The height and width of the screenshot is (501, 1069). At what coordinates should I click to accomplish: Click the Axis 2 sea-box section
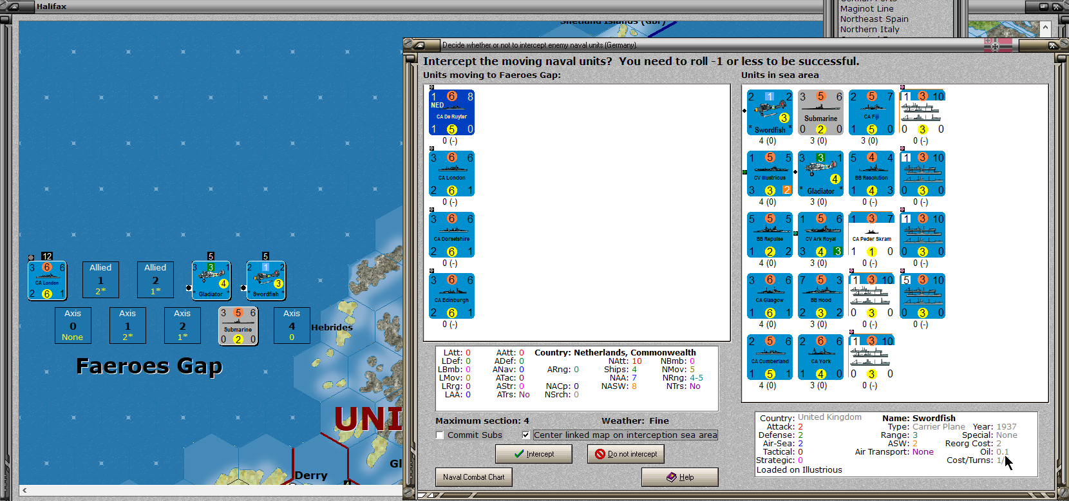(x=182, y=325)
